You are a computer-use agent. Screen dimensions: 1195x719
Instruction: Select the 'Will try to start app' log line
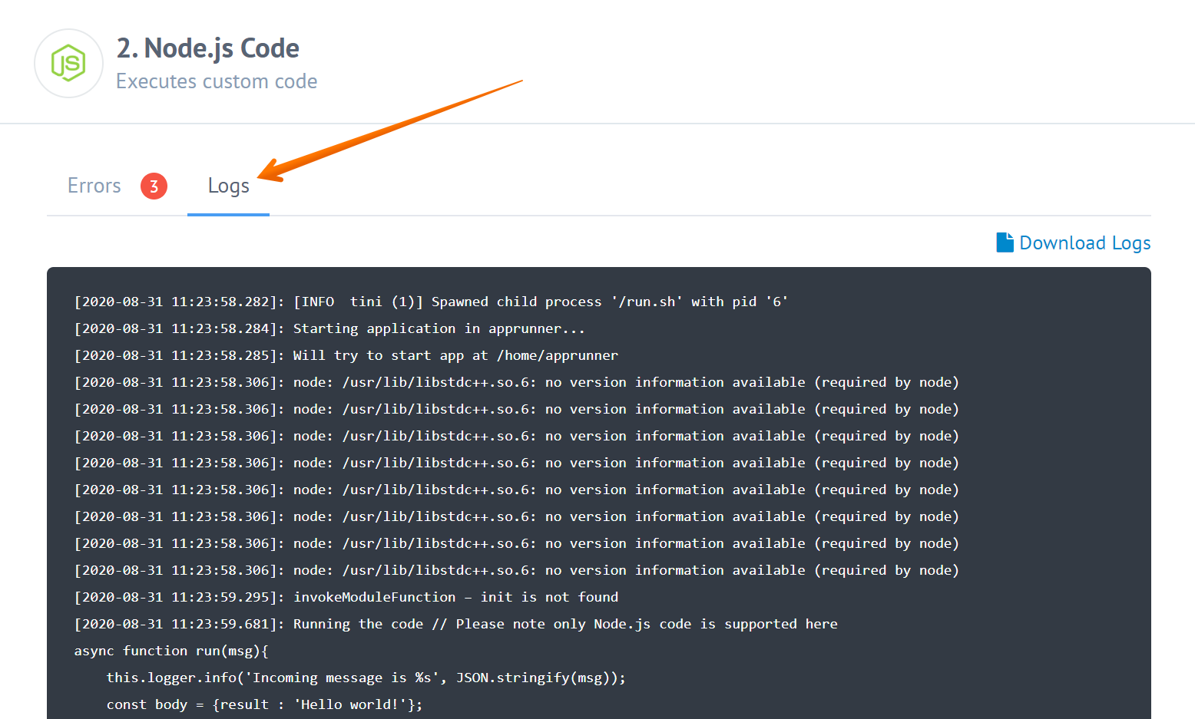click(346, 355)
